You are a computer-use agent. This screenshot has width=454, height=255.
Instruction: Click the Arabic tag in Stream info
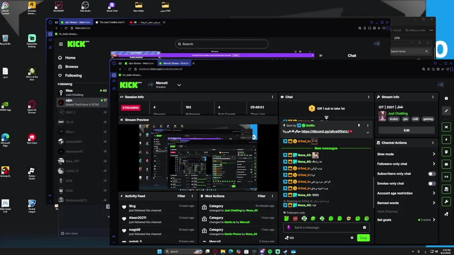[x=394, y=119]
